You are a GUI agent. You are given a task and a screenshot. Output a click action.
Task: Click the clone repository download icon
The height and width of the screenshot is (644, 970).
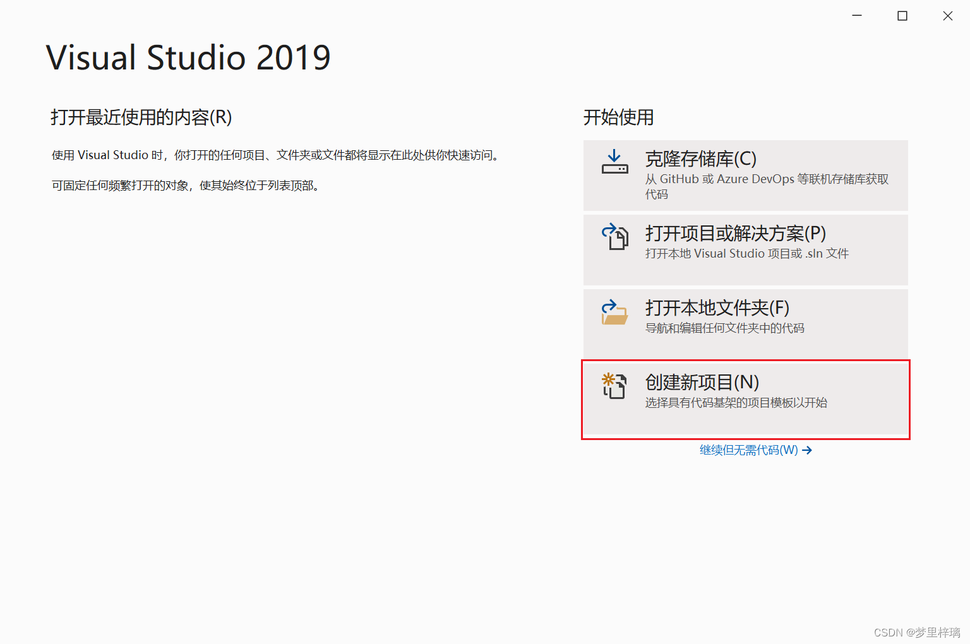pos(614,162)
